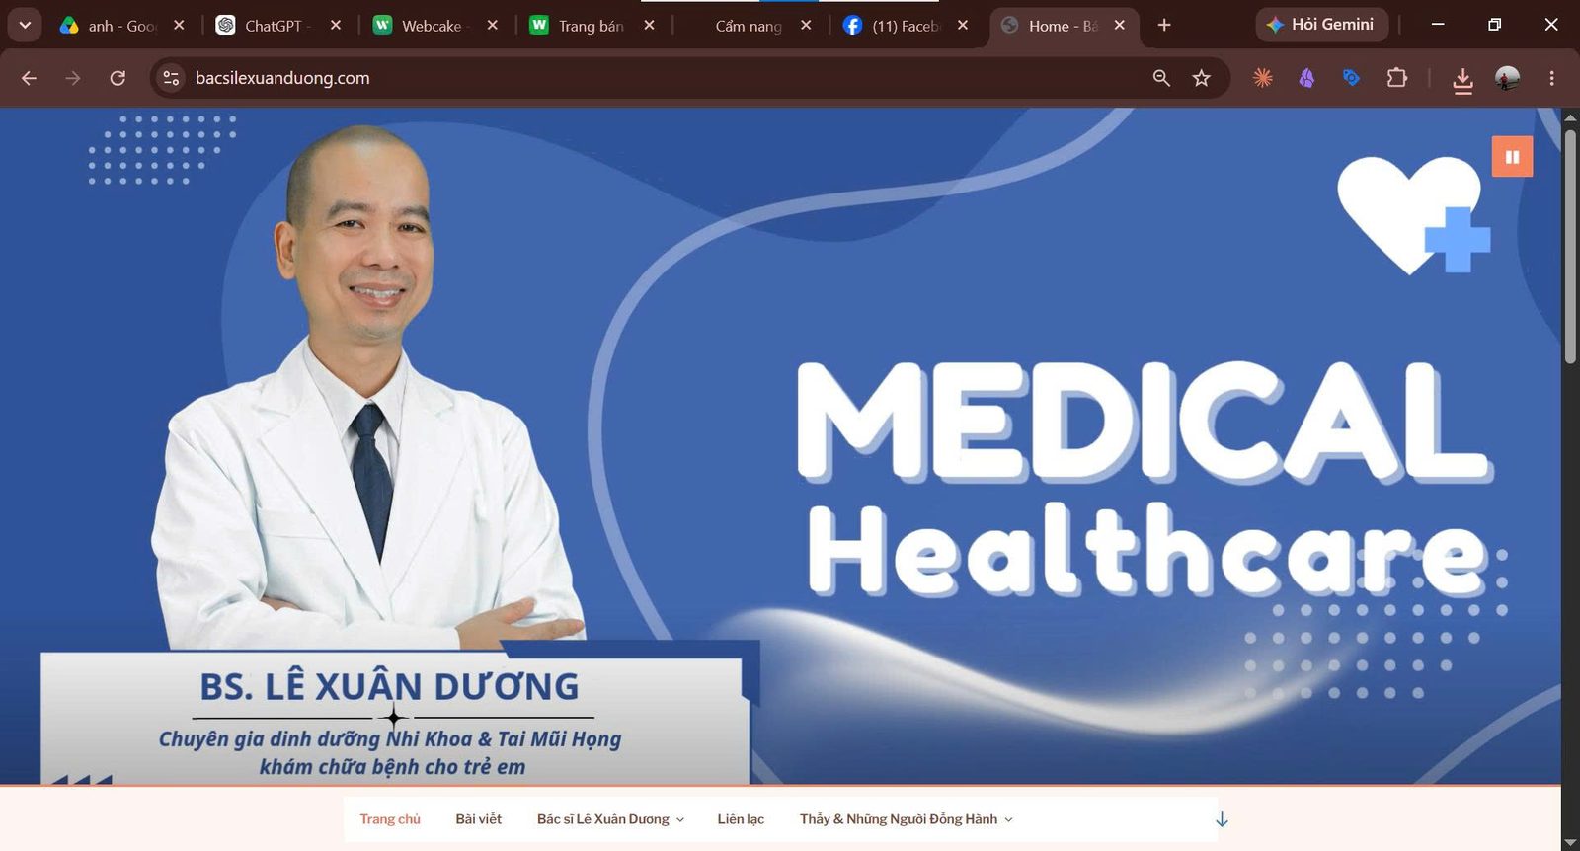The height and width of the screenshot is (851, 1580).
Task: Reload the current page
Action: pos(118,78)
